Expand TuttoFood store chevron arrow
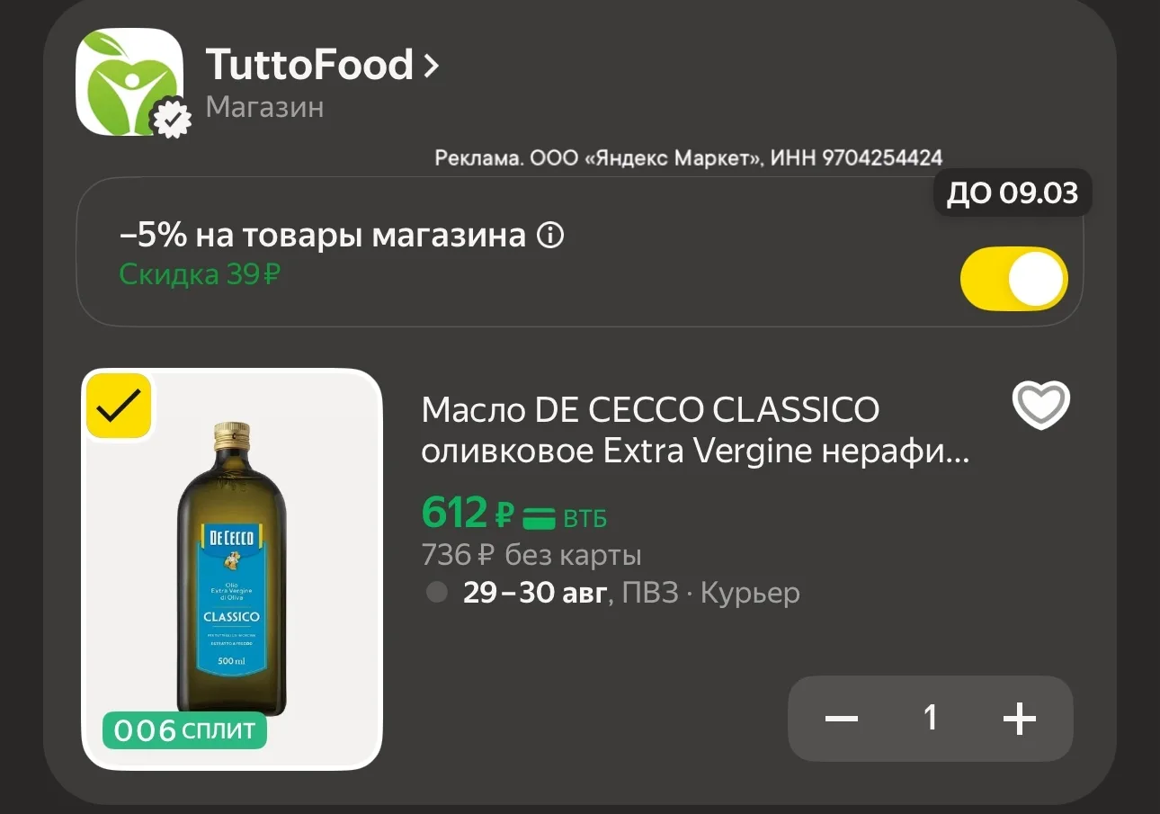 [431, 66]
